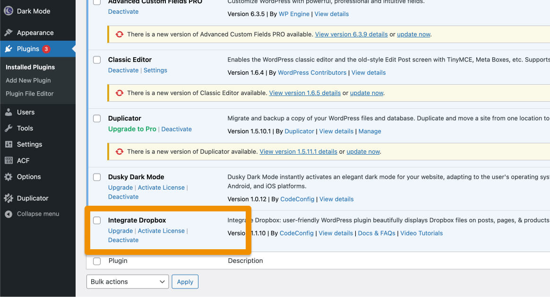550x297 pixels.
Task: Click the Options gear icon
Action: point(9,176)
